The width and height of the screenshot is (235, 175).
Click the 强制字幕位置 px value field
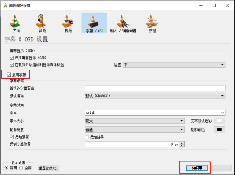[132, 144]
